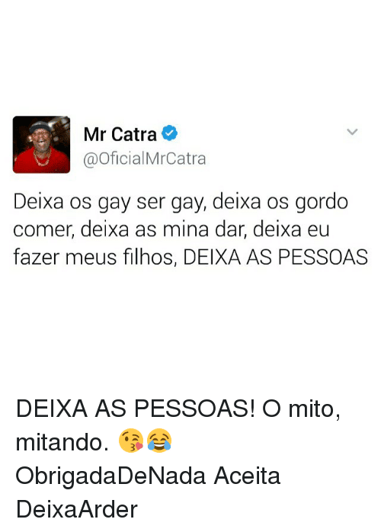Click the tweet line 'comer, deixa as mina dar'

pyautogui.click(x=131, y=229)
